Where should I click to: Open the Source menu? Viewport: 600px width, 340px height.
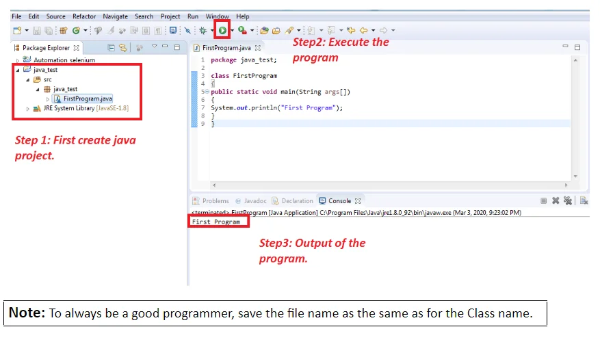[x=56, y=16]
